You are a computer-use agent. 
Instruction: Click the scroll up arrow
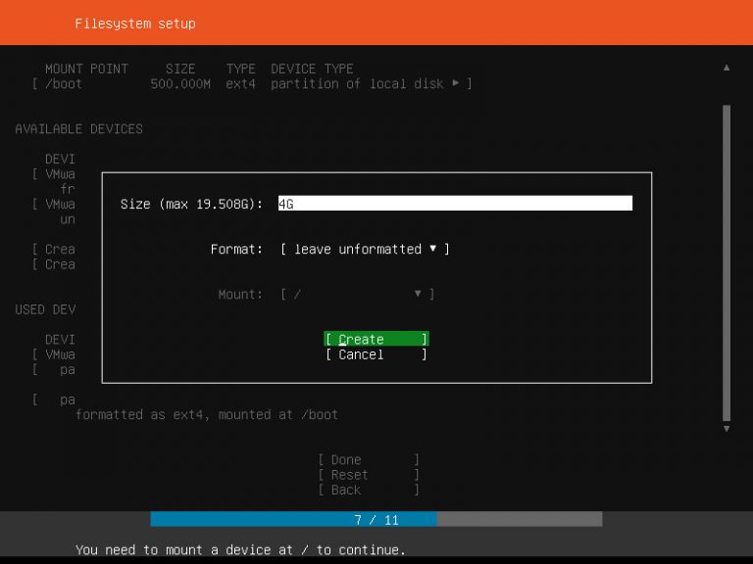coord(727,68)
